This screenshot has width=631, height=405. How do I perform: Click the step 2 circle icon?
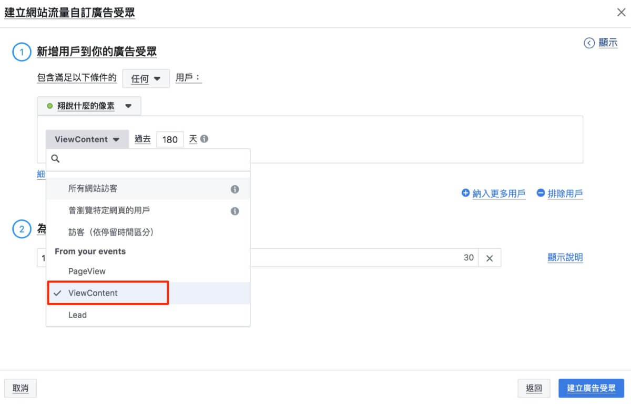pyautogui.click(x=22, y=229)
